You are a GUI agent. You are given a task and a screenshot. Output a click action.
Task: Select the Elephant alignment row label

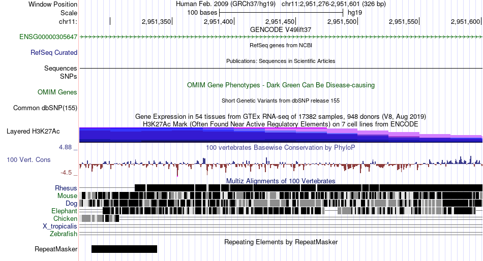tap(64, 211)
